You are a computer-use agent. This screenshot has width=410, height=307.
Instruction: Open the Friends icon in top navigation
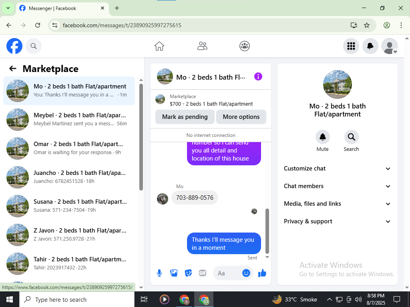click(x=202, y=46)
